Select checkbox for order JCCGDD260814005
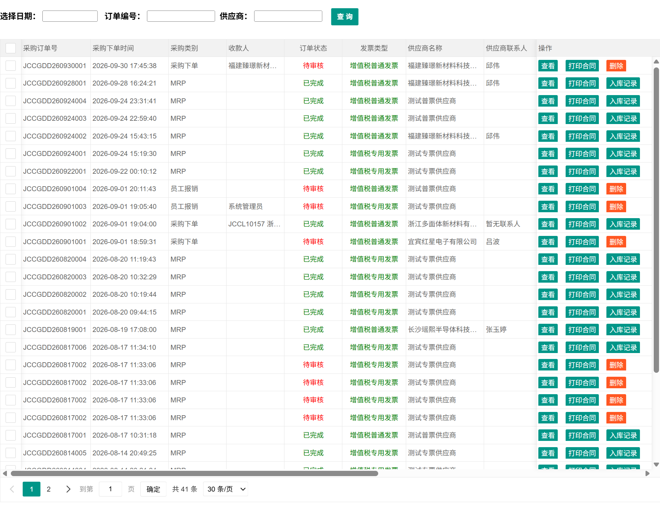 pyautogui.click(x=11, y=453)
